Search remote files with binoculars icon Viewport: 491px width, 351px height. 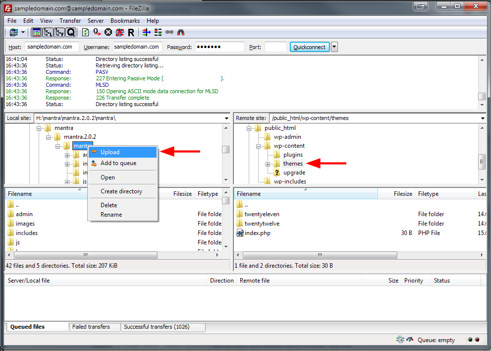click(181, 32)
